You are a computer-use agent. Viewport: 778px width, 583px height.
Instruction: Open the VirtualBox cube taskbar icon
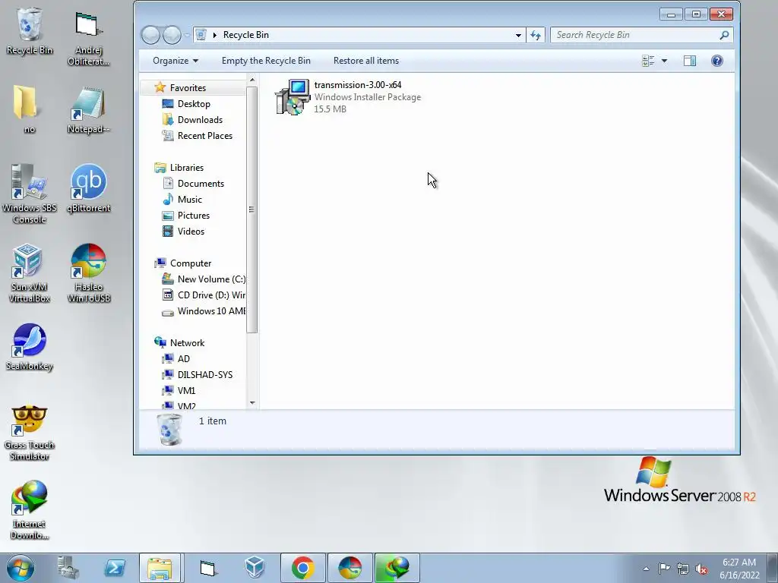[255, 568]
